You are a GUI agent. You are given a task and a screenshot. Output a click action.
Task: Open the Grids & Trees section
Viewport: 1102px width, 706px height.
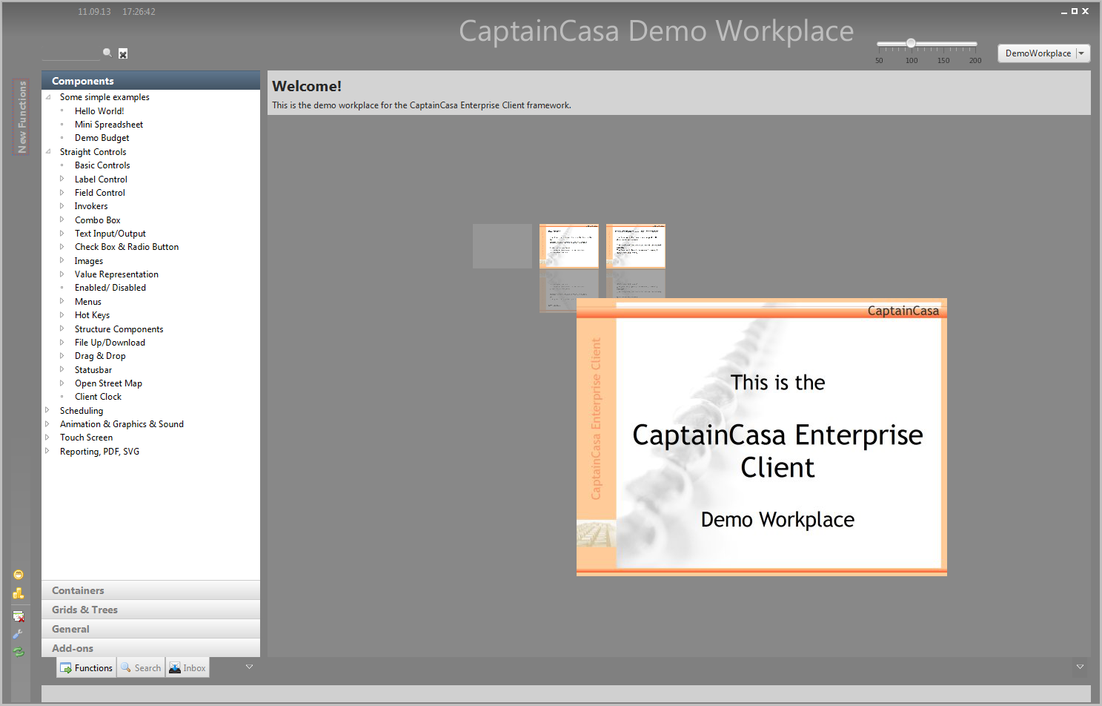point(84,610)
